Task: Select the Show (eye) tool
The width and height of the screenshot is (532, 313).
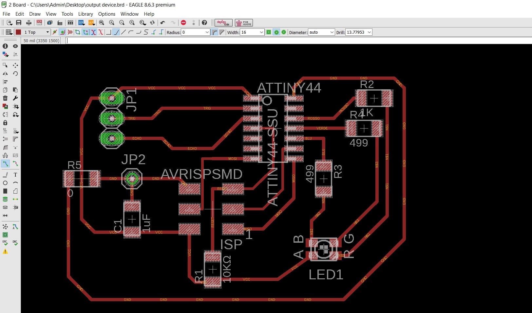Action: pyautogui.click(x=15, y=46)
